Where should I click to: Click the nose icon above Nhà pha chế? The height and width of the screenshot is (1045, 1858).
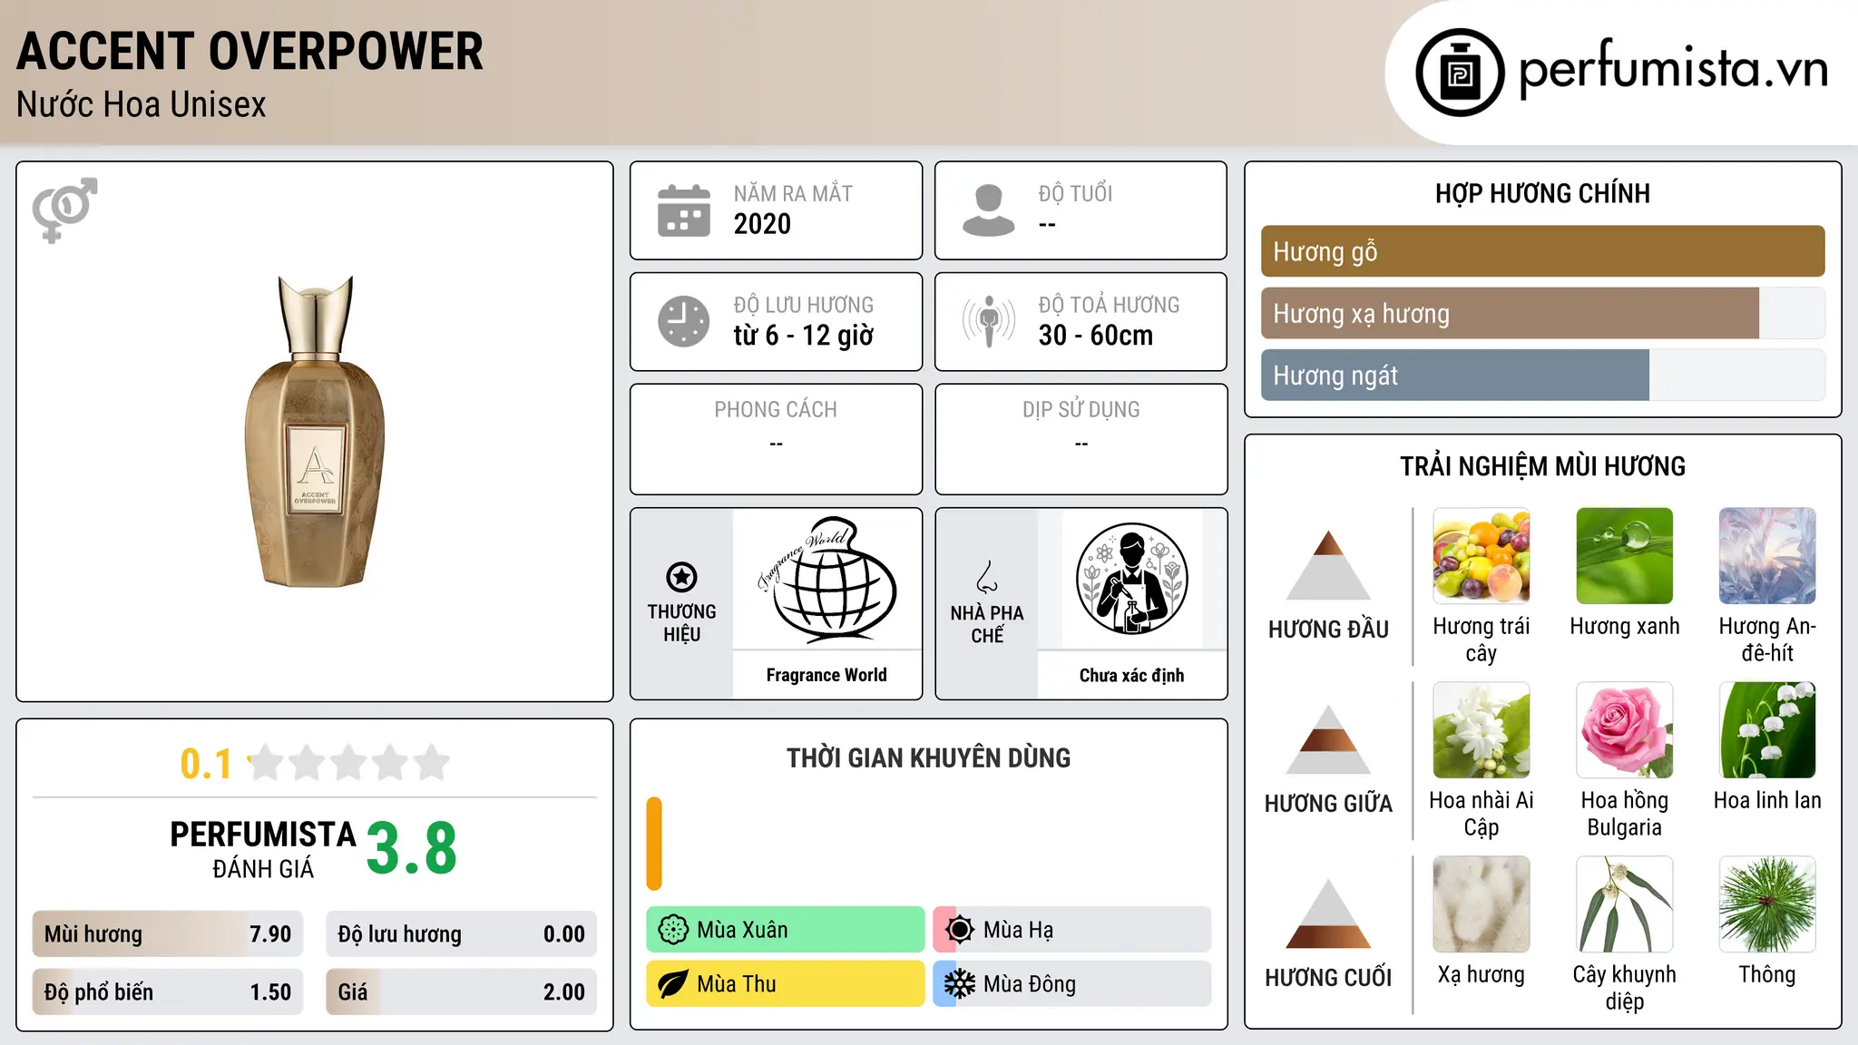[x=987, y=577]
